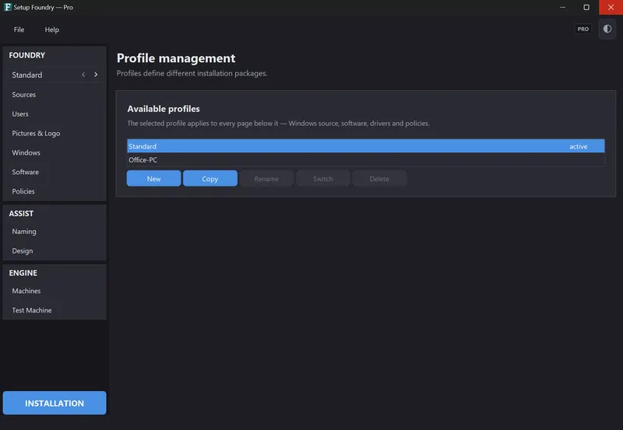This screenshot has height=430, width=623.
Task: Open the Design assistant
Action: coord(55,250)
